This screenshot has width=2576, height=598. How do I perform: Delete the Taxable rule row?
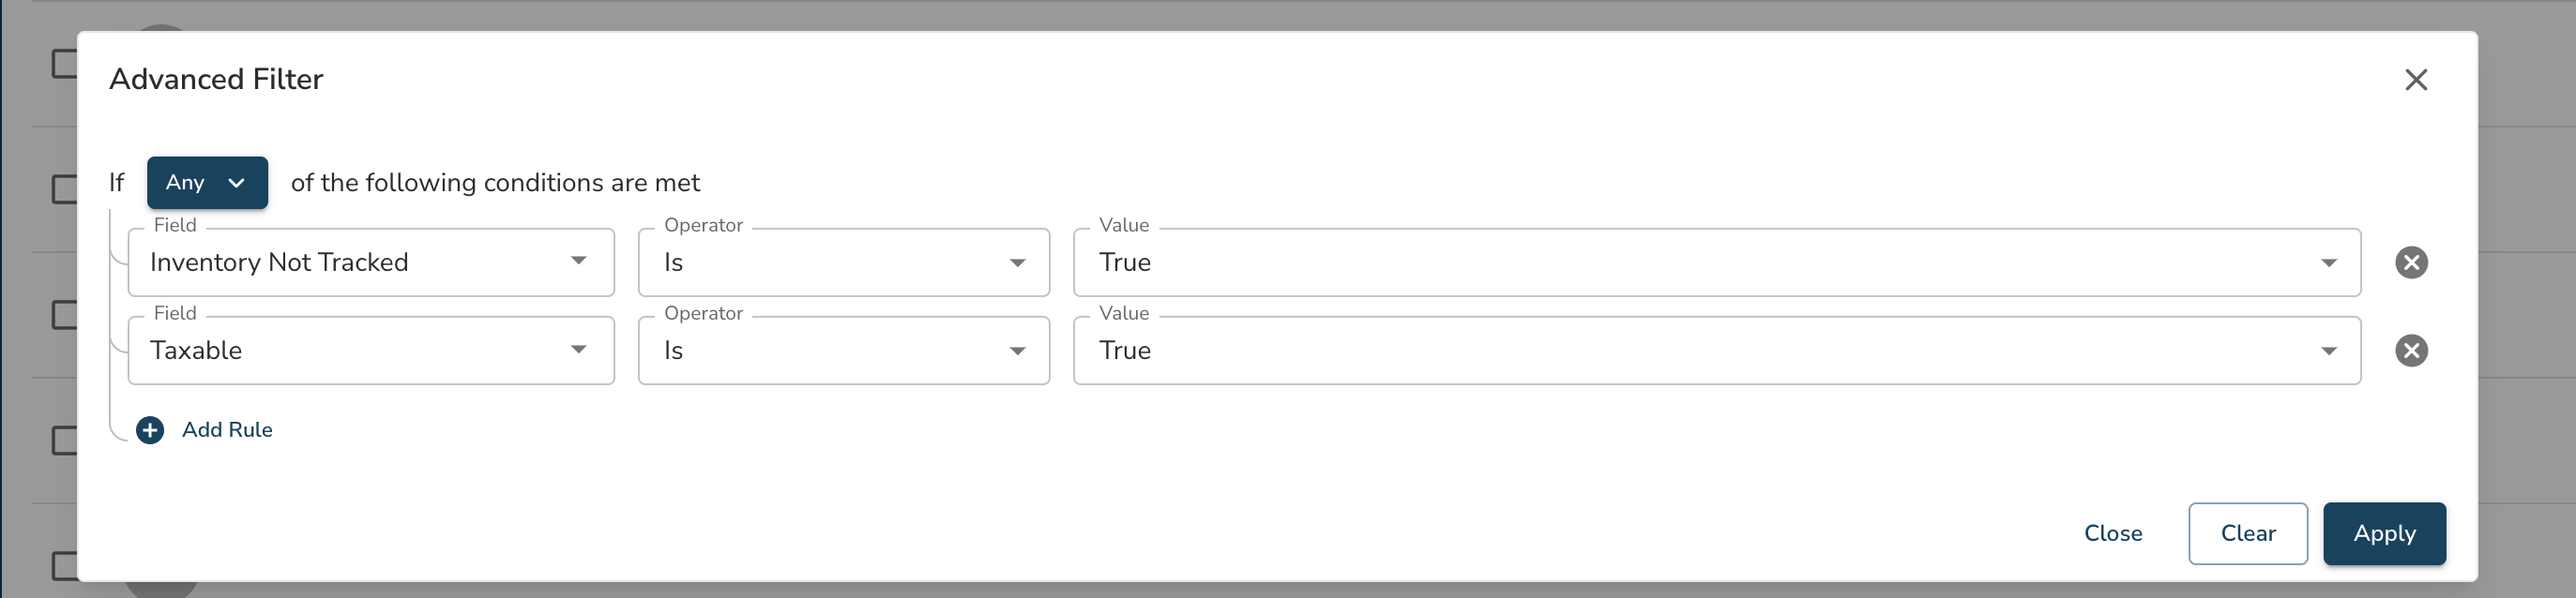point(2411,351)
